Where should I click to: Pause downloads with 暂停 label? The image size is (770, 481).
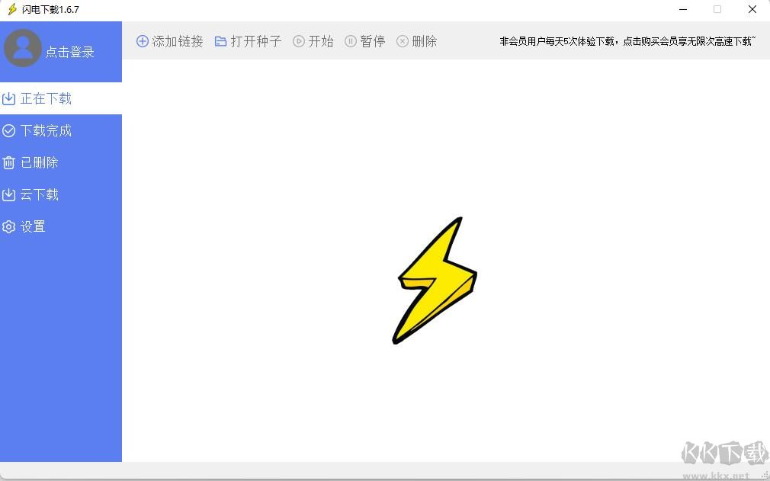pyautogui.click(x=373, y=41)
